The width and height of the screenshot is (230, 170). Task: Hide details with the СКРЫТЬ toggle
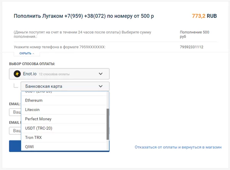pyautogui.click(x=27, y=54)
